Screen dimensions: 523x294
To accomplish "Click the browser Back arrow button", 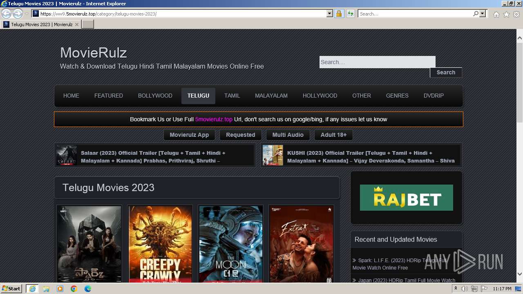I will (x=6, y=13).
